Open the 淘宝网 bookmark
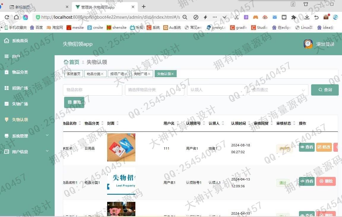The width and height of the screenshot is (342, 217). tap(55, 28)
